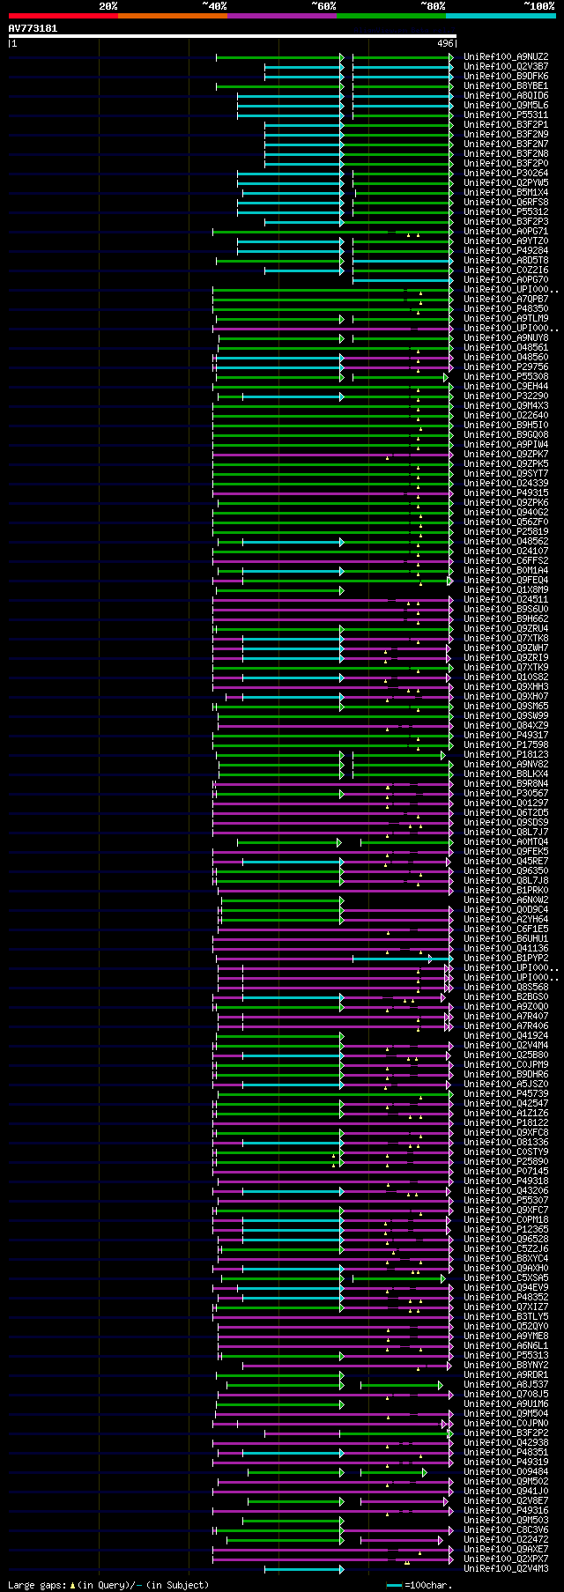Click label UniRef100_Q96350
Screen dimensions: 564x1592
coord(506,870)
